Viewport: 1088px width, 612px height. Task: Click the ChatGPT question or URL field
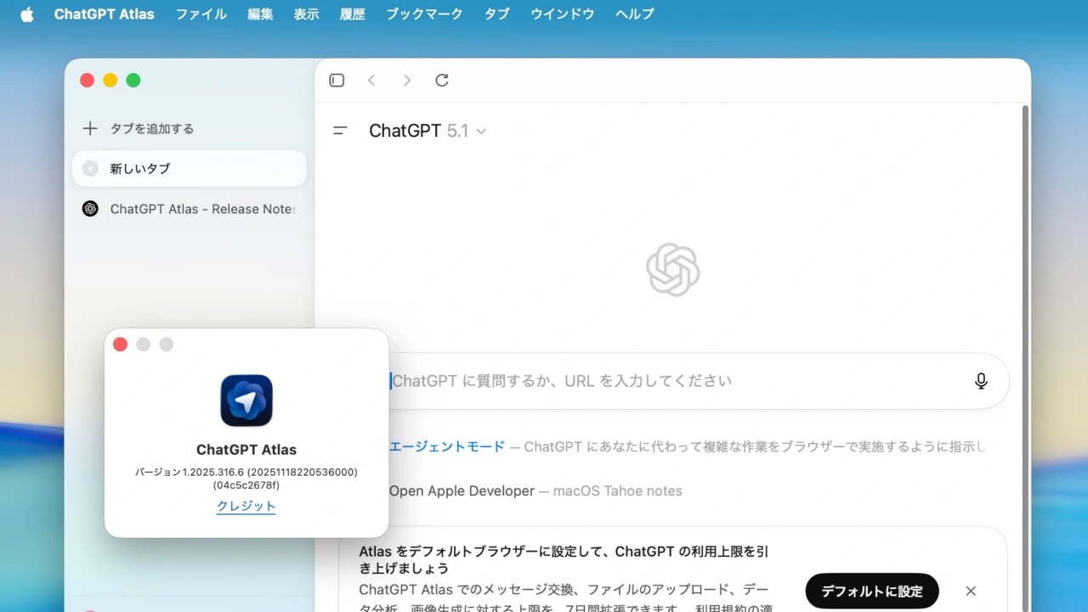(663, 381)
